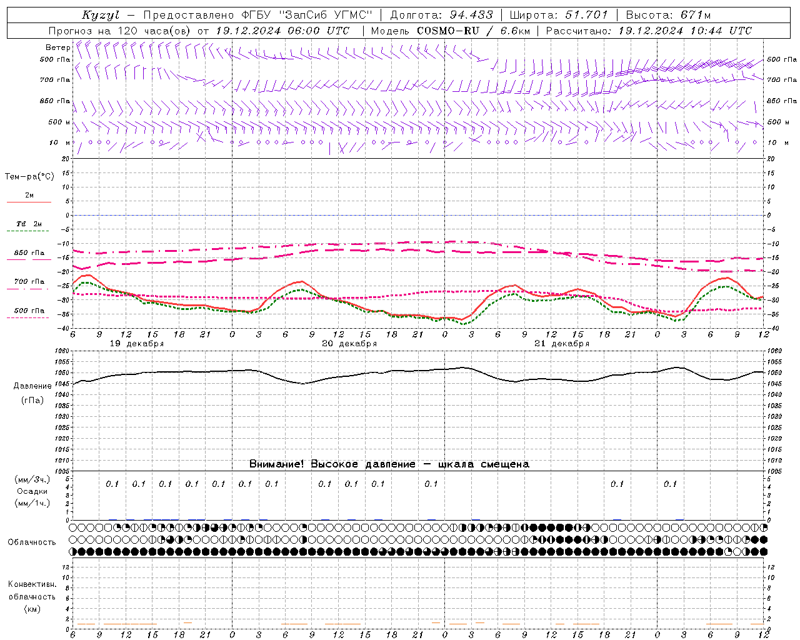Click the '850 гПа' temperature legend entry
The height and width of the screenshot is (640, 800).
click(29, 253)
